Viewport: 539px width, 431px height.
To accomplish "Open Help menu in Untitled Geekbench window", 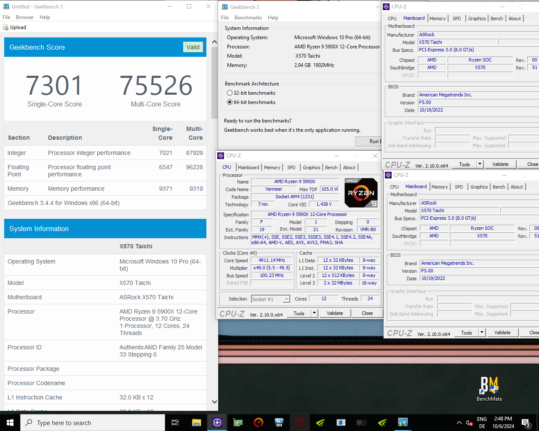I will coord(45,17).
